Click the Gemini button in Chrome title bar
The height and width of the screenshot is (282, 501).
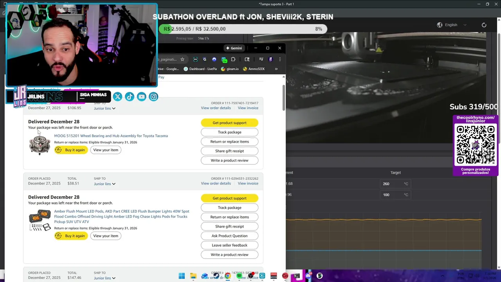click(234, 48)
